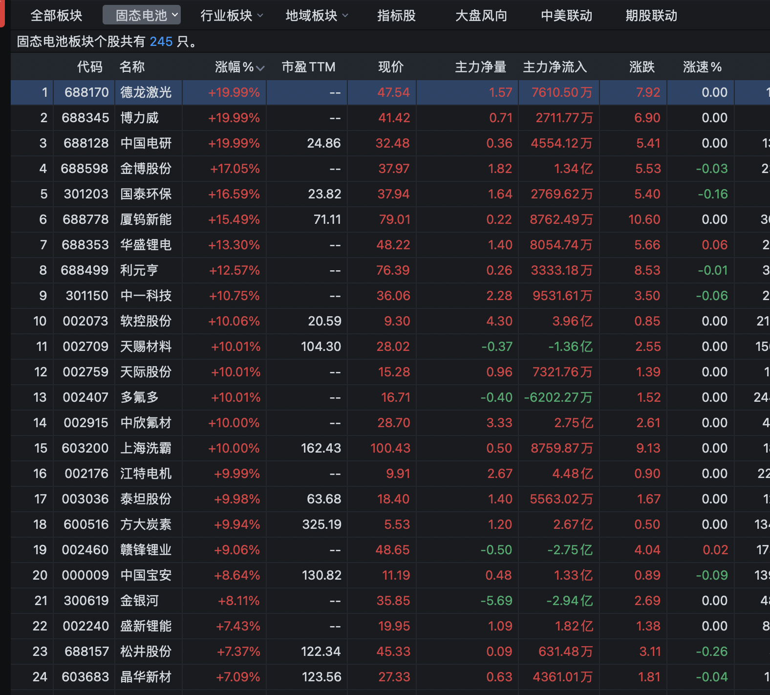The width and height of the screenshot is (770, 695).
Task: Click change percent +17.05%
Action: point(235,169)
